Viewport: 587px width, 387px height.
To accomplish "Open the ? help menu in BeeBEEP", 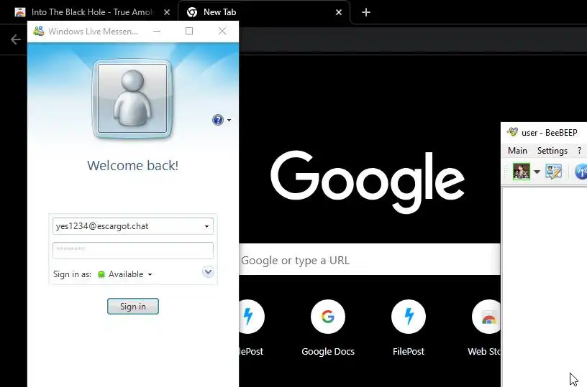I will pos(580,151).
